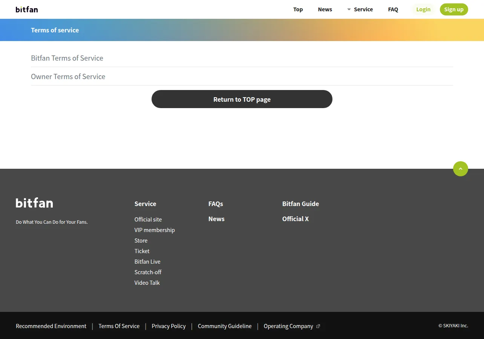
Task: Open the Bitfan Guide footer link
Action: coord(300,204)
